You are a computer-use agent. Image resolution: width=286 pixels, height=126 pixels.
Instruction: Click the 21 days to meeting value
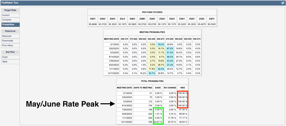[143, 93]
